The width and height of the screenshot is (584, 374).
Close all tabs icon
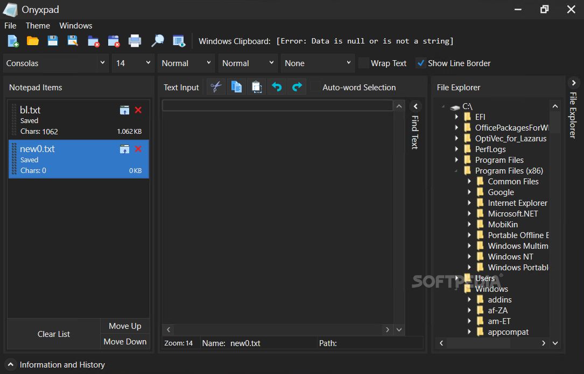(114, 41)
